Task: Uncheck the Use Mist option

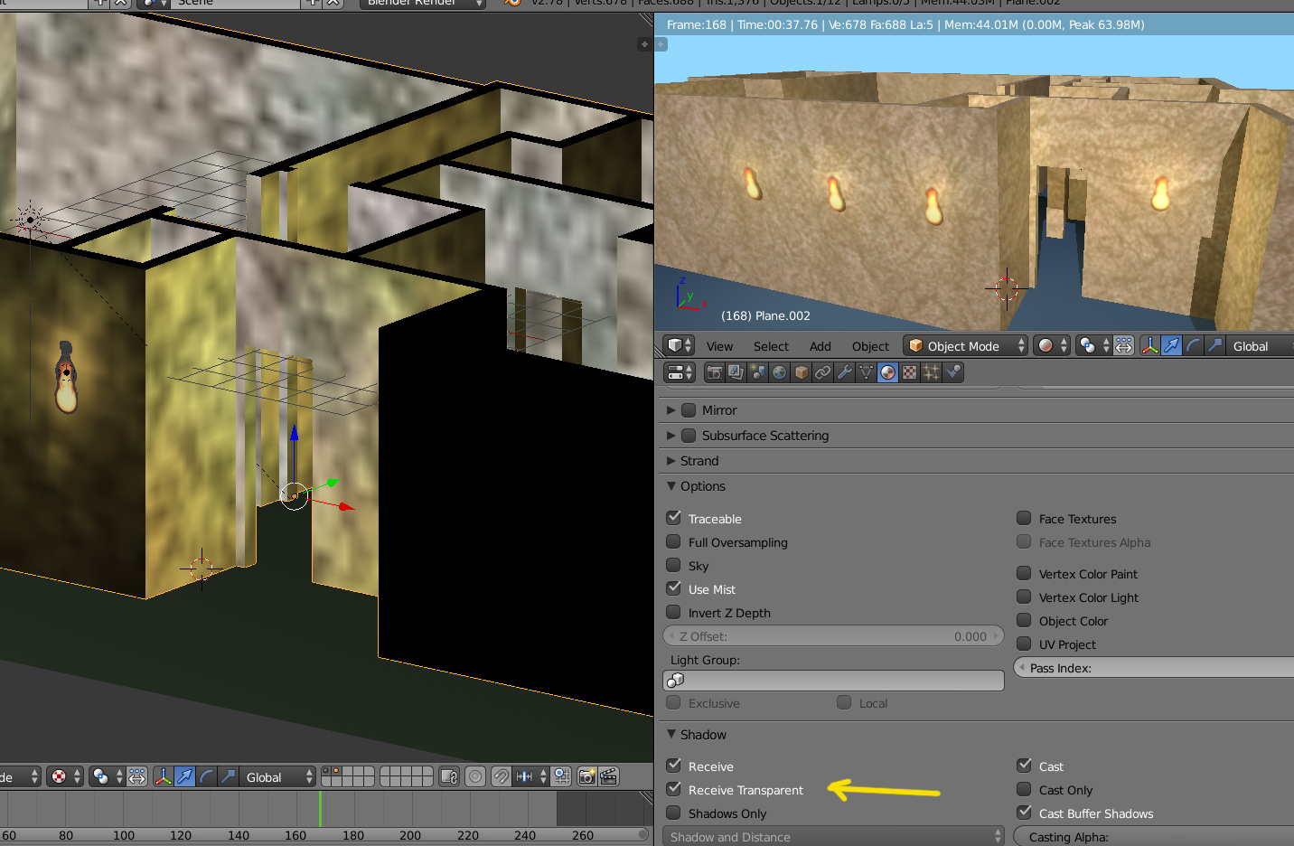Action: pos(674,588)
